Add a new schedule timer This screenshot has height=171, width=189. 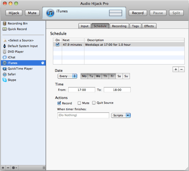tap(176, 69)
